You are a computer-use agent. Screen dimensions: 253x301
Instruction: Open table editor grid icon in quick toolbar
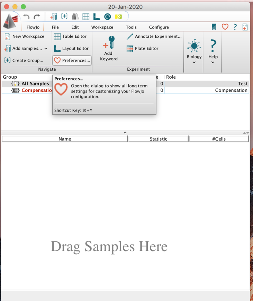86,17
